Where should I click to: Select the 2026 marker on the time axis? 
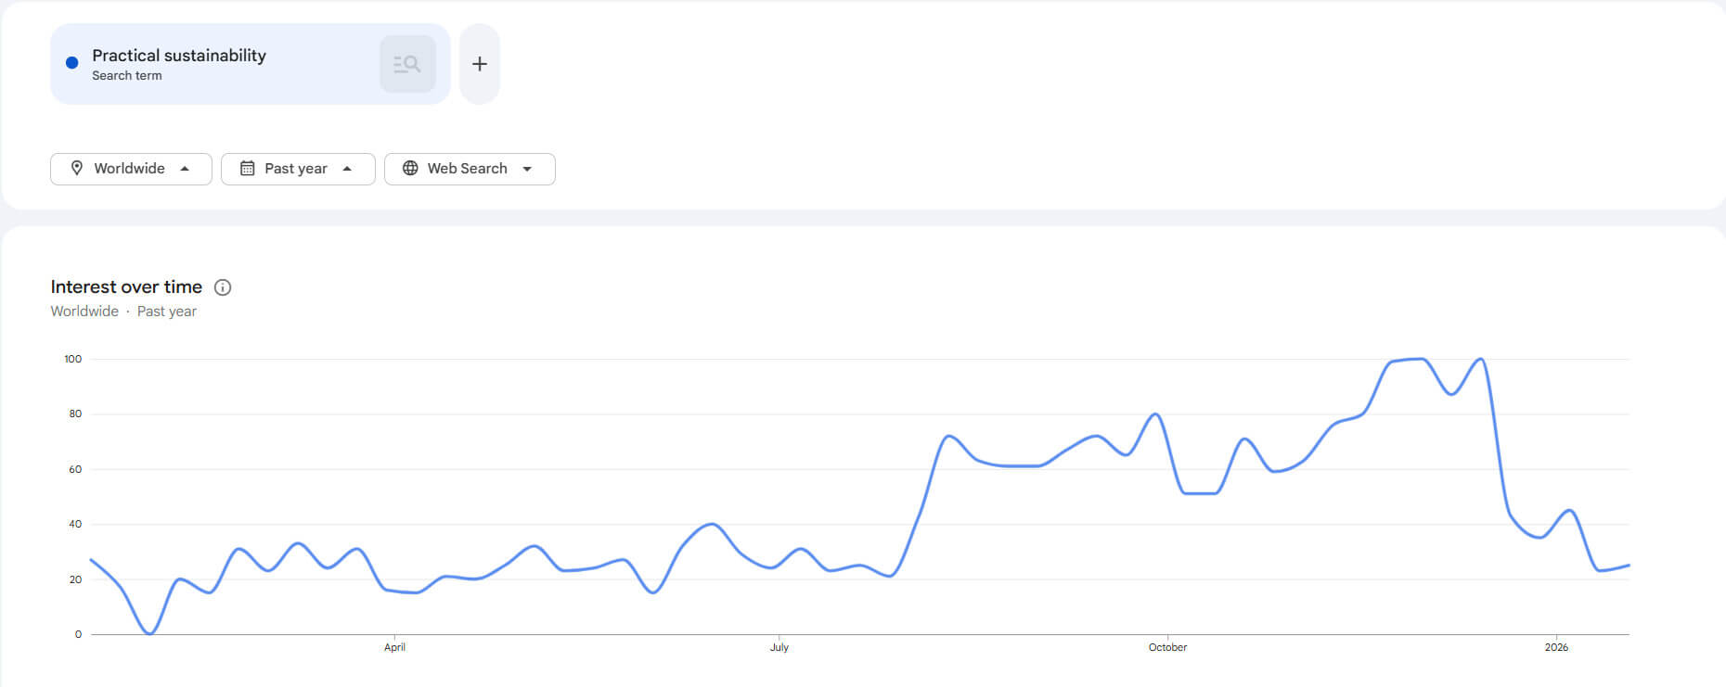(x=1556, y=647)
